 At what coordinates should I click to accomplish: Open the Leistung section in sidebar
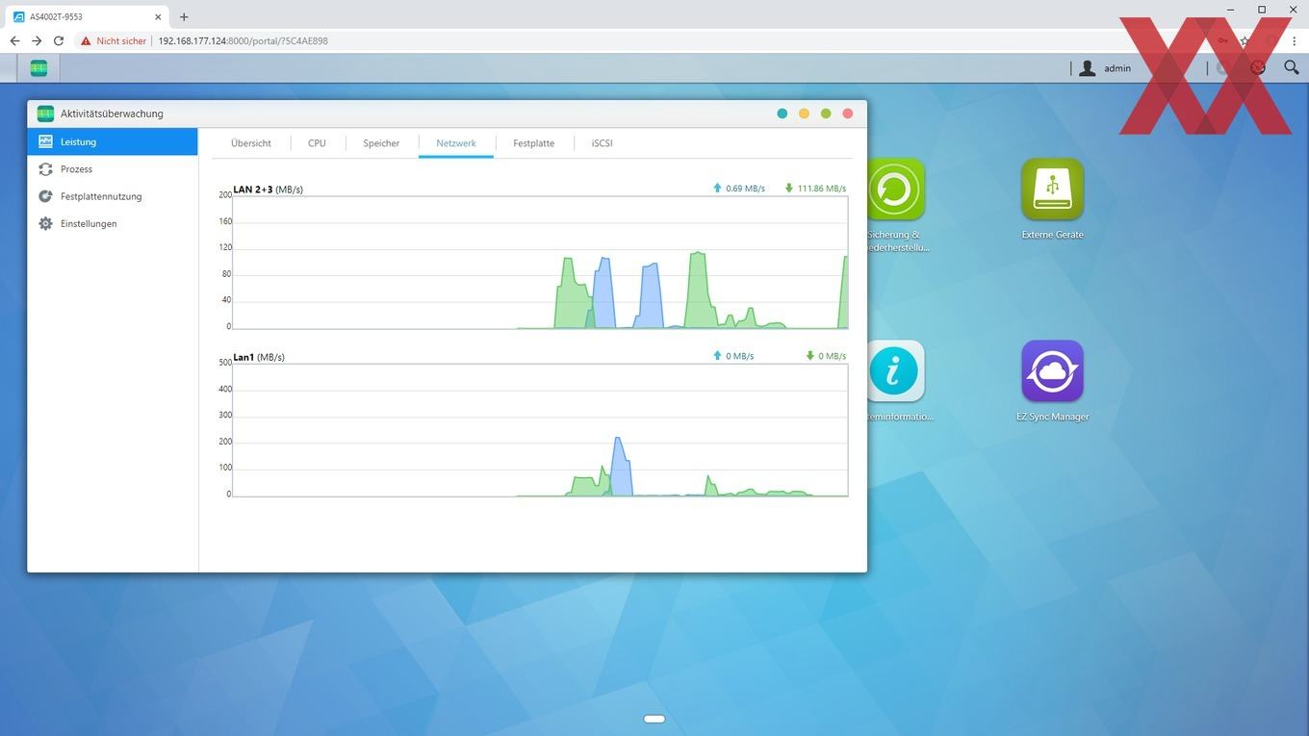(113, 141)
